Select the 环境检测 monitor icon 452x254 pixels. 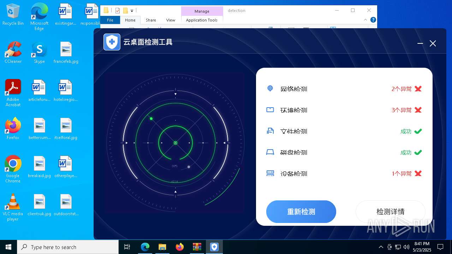click(x=270, y=110)
